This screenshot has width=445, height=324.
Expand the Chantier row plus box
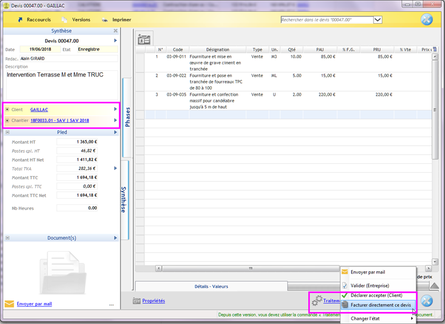(x=7, y=120)
